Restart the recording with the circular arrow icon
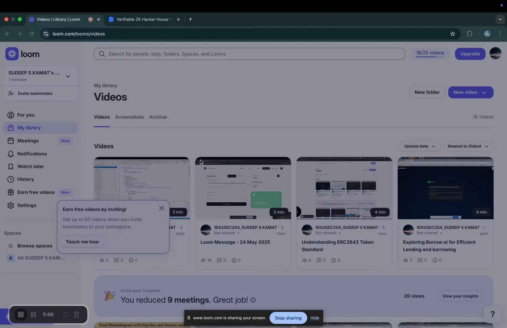 coord(66,315)
